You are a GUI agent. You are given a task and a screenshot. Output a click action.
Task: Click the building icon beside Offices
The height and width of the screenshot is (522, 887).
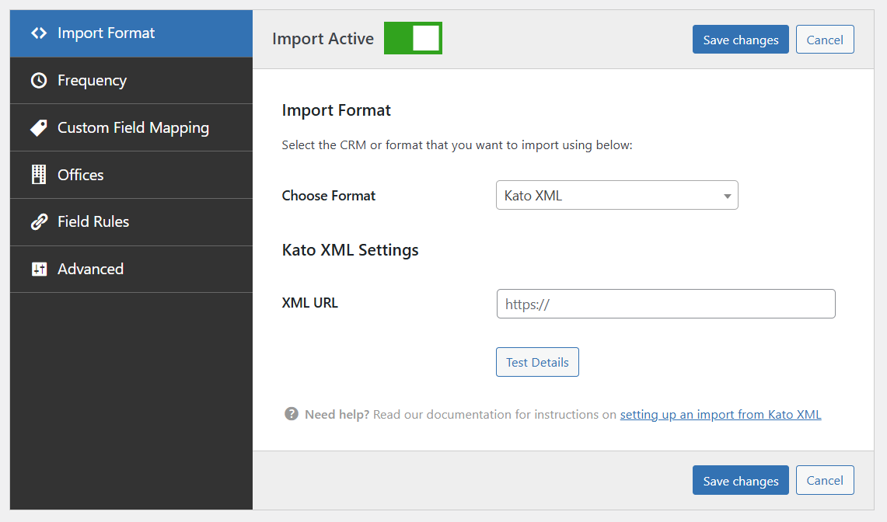point(38,175)
